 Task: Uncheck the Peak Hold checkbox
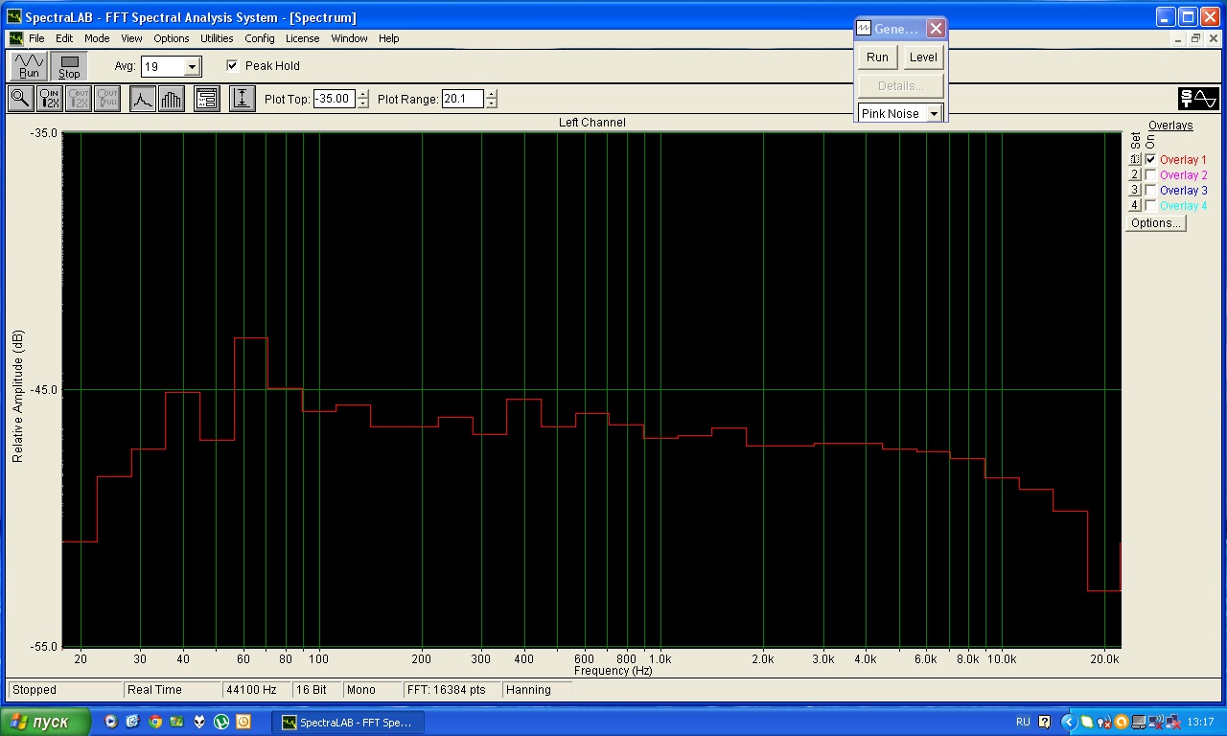(232, 66)
